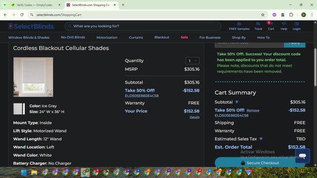Image resolution: width=317 pixels, height=178 pixels.
Task: Open Shop By menu
Action: coord(239,38)
